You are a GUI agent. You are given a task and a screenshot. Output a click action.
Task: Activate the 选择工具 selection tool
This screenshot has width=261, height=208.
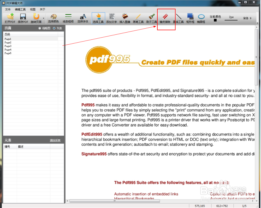(x=98, y=18)
